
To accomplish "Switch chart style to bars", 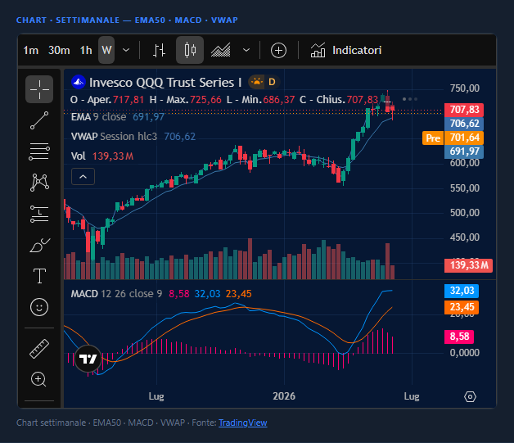I will click(x=159, y=50).
